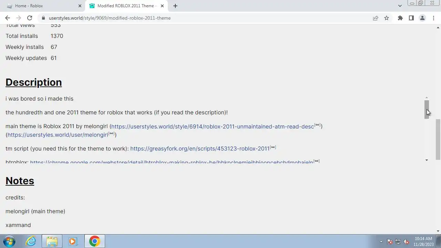Click the Total installs label
Screen dimensions: 441x248
22,36
